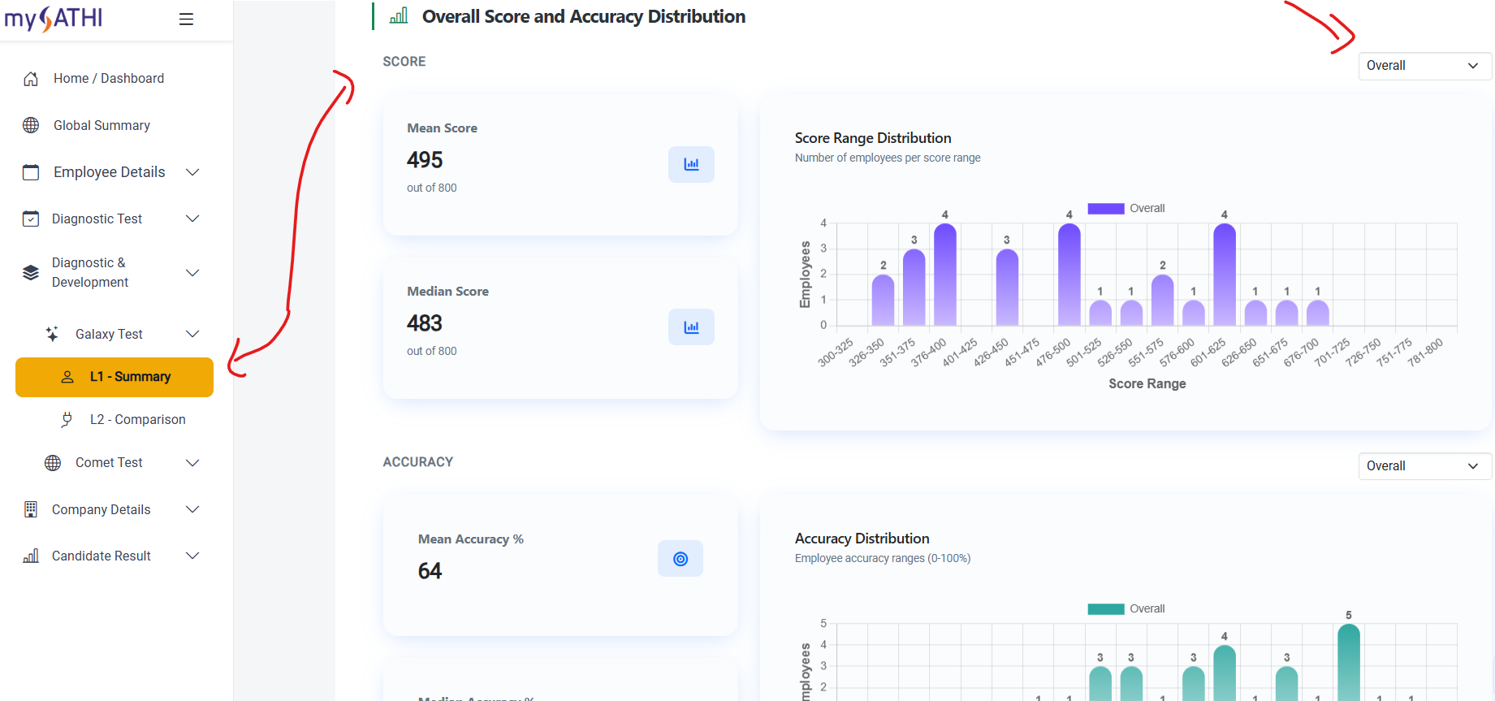Click the 476-500 score range bar
1495x701 pixels.
pyautogui.click(x=1069, y=275)
